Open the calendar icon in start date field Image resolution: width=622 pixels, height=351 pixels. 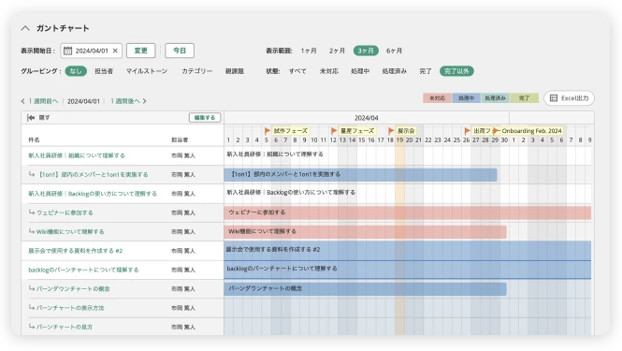click(68, 51)
